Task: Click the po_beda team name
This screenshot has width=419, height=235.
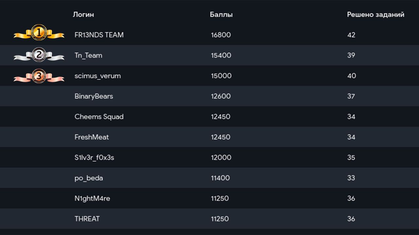Action: (x=89, y=178)
